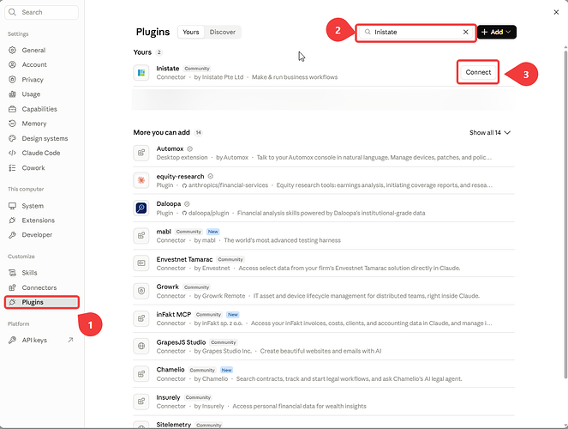Close the settings window
Viewport: 568px width, 429px height.
[556, 12]
